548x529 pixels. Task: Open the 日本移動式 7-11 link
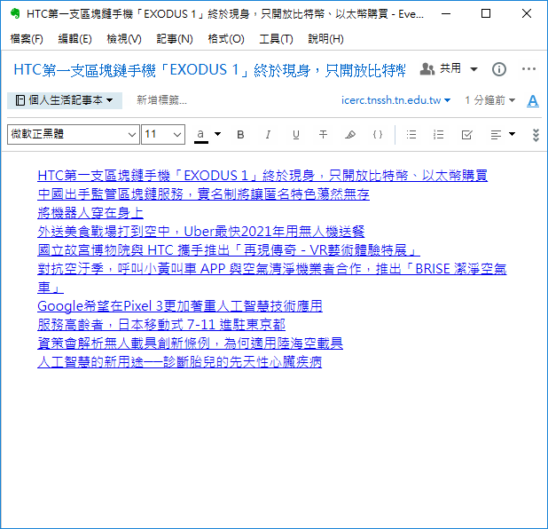click(161, 325)
